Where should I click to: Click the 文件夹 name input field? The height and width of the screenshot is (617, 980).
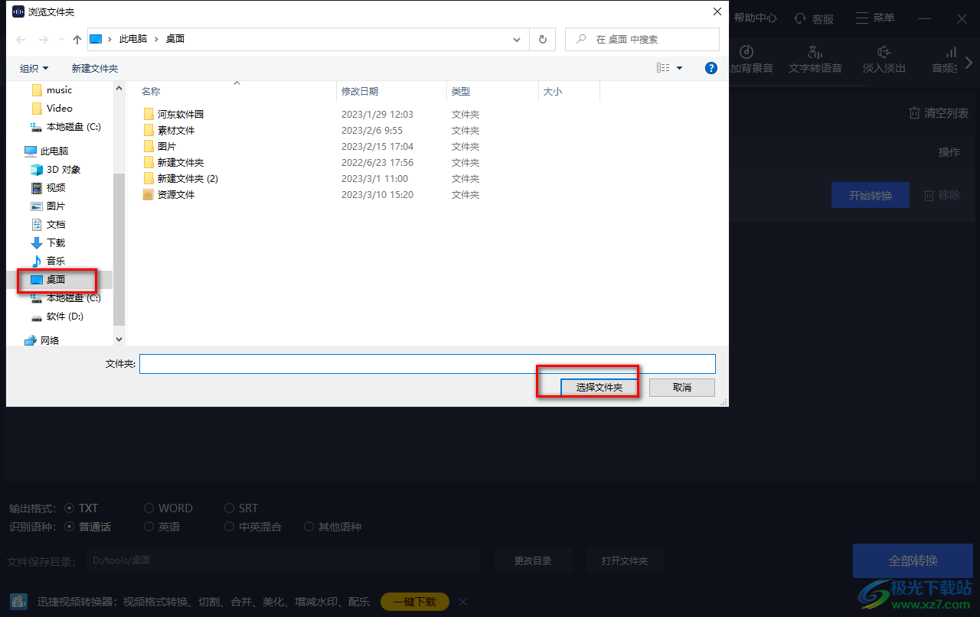[x=427, y=364]
